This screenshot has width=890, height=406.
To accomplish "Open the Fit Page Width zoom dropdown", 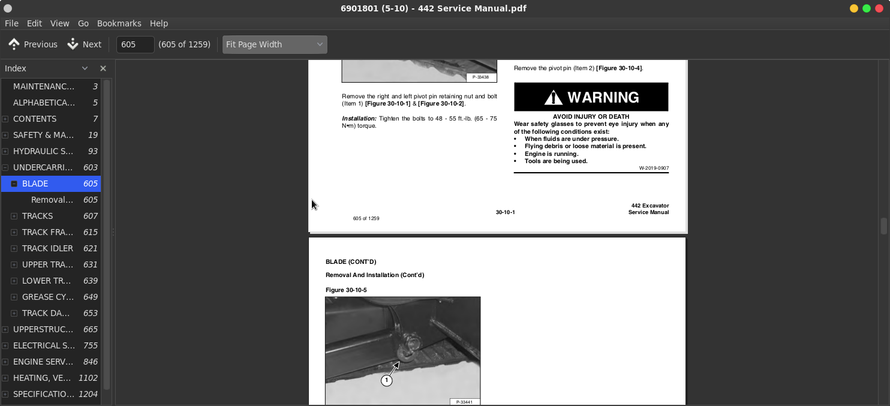I will (x=275, y=44).
